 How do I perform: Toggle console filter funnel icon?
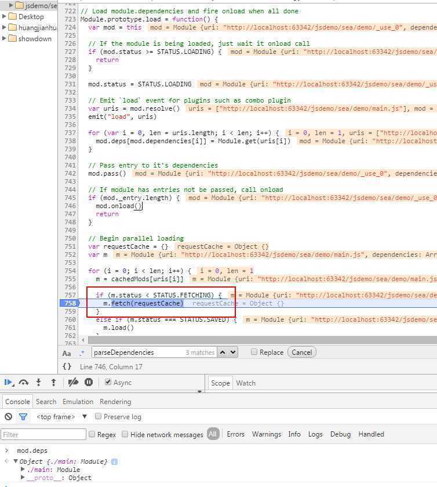coord(23,416)
